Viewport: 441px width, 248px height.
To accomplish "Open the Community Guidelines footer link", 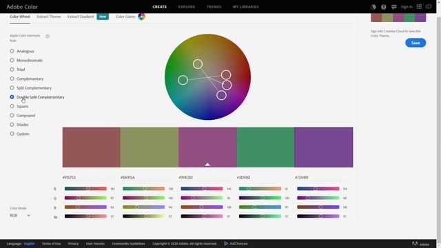I will [128, 243].
